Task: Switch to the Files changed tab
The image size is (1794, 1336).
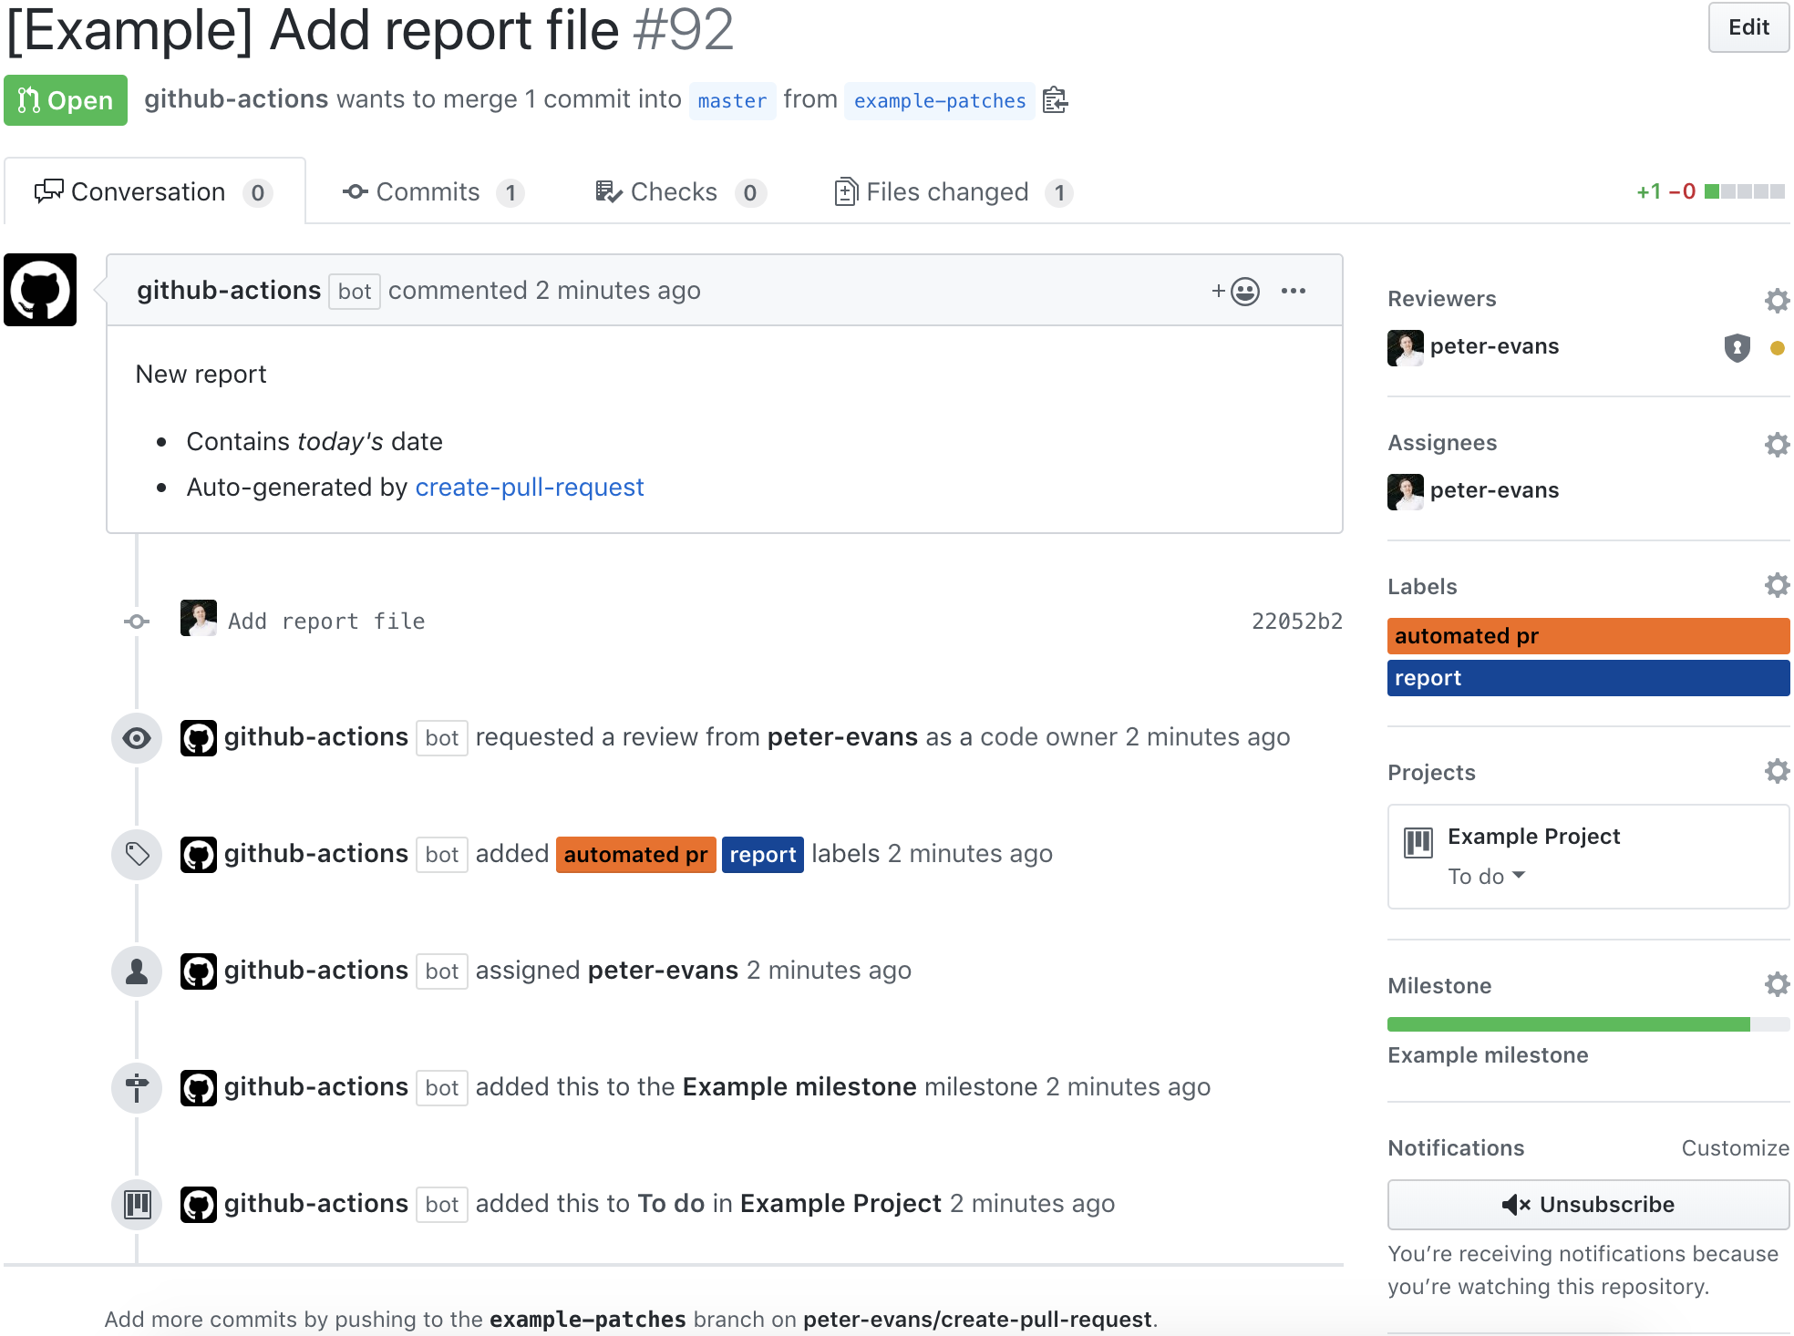Action: tap(948, 191)
